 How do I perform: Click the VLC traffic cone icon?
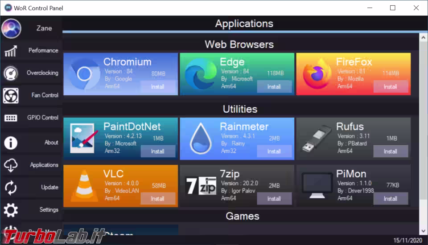[84, 185]
